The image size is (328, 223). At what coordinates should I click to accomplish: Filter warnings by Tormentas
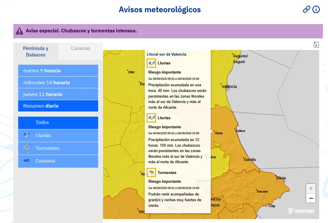(58, 148)
